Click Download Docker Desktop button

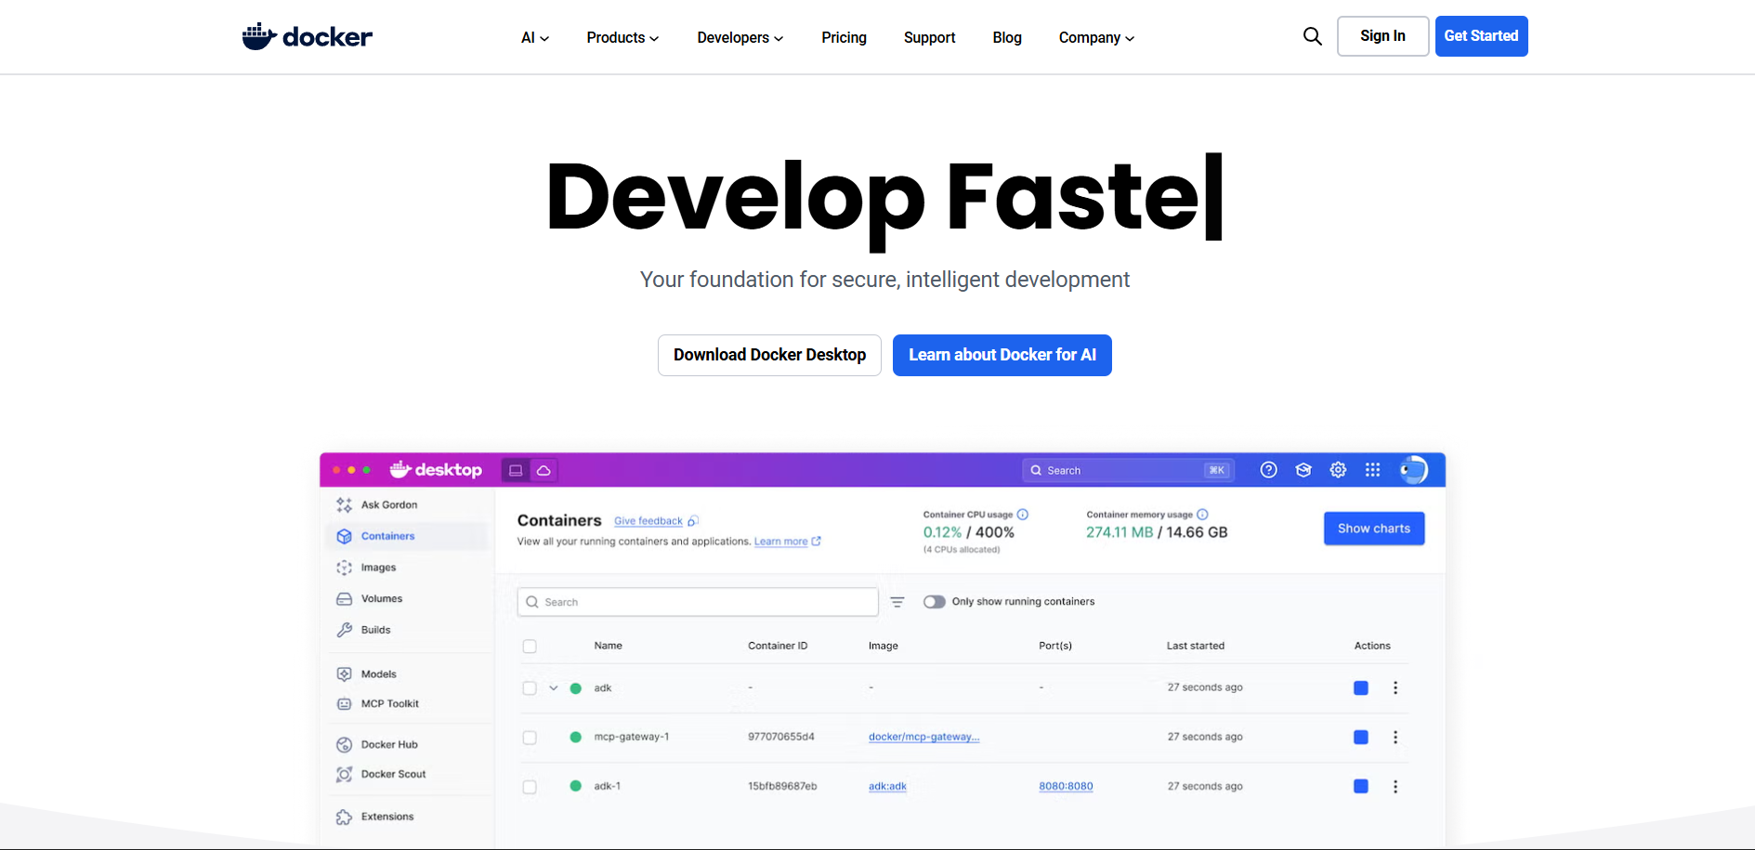(x=769, y=355)
